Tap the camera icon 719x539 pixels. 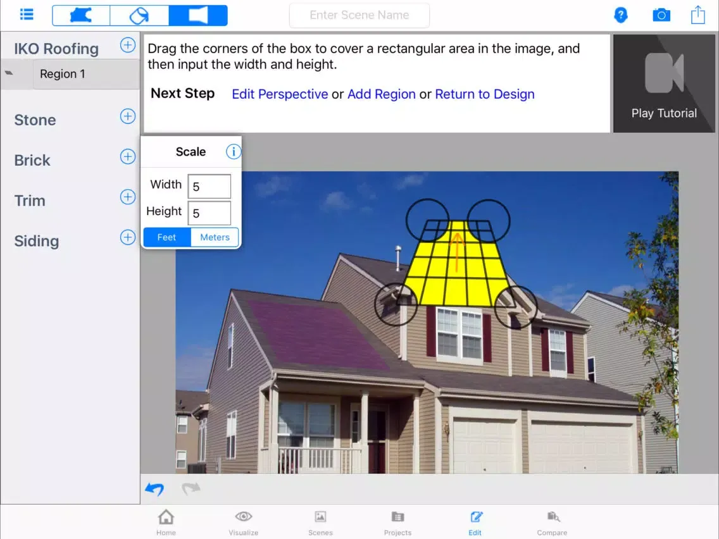(x=661, y=15)
